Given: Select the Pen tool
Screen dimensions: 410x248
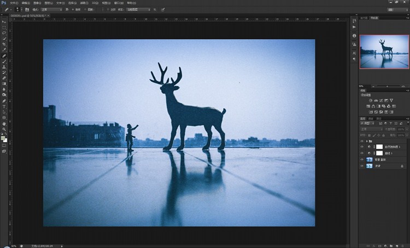Looking at the screenshot, I should click(4, 101).
